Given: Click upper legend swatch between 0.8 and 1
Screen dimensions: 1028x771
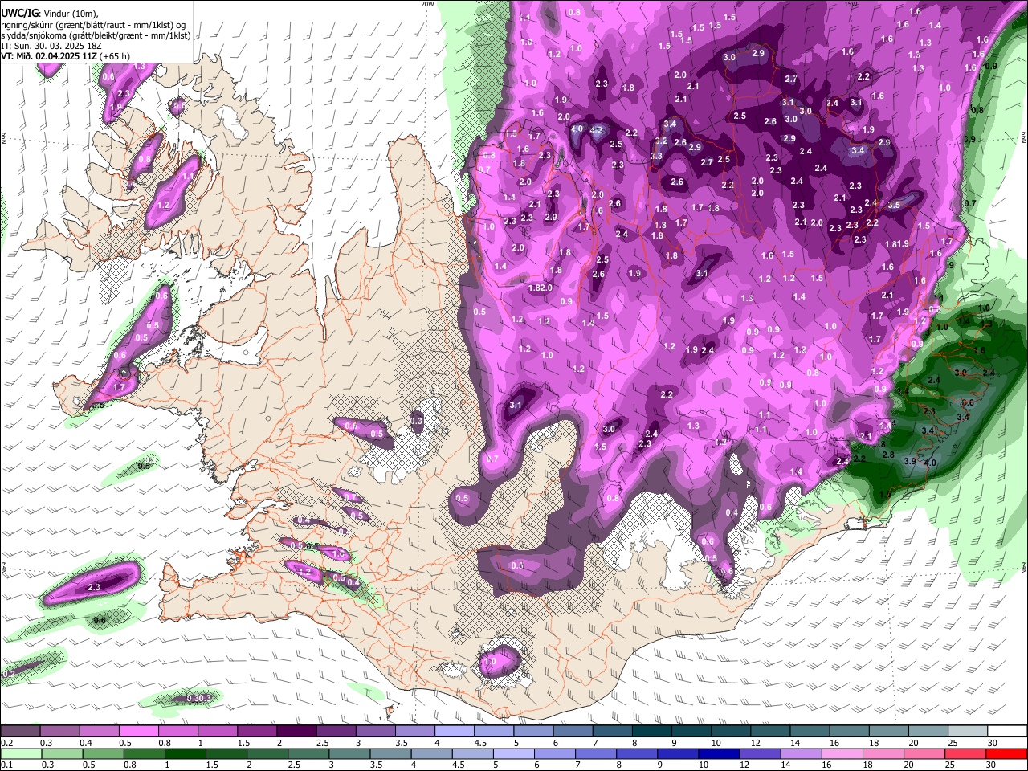Looking at the screenshot, I should pyautogui.click(x=178, y=731).
